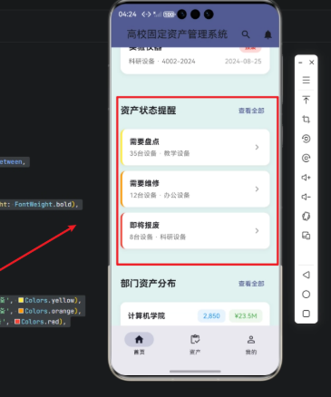Screen dimensions: 331x397
Task: Click Colors.orange text in code editor
Action: 50,311
